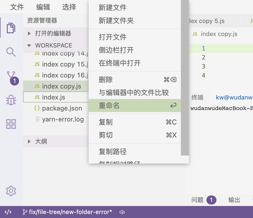This screenshot has height=218, width=253.
Task: Choose 在终端中打开 from context menu
Action: pyautogui.click(x=135, y=63)
